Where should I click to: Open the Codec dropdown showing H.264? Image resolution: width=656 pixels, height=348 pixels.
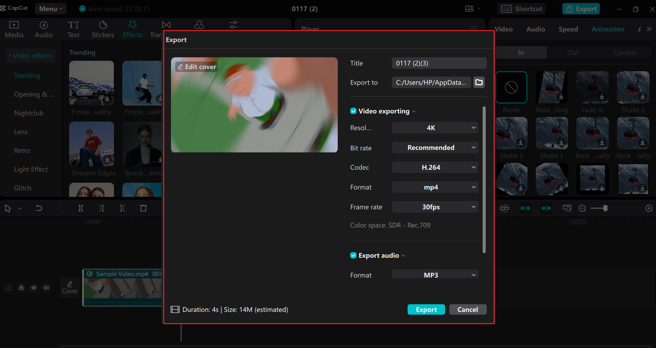click(435, 167)
